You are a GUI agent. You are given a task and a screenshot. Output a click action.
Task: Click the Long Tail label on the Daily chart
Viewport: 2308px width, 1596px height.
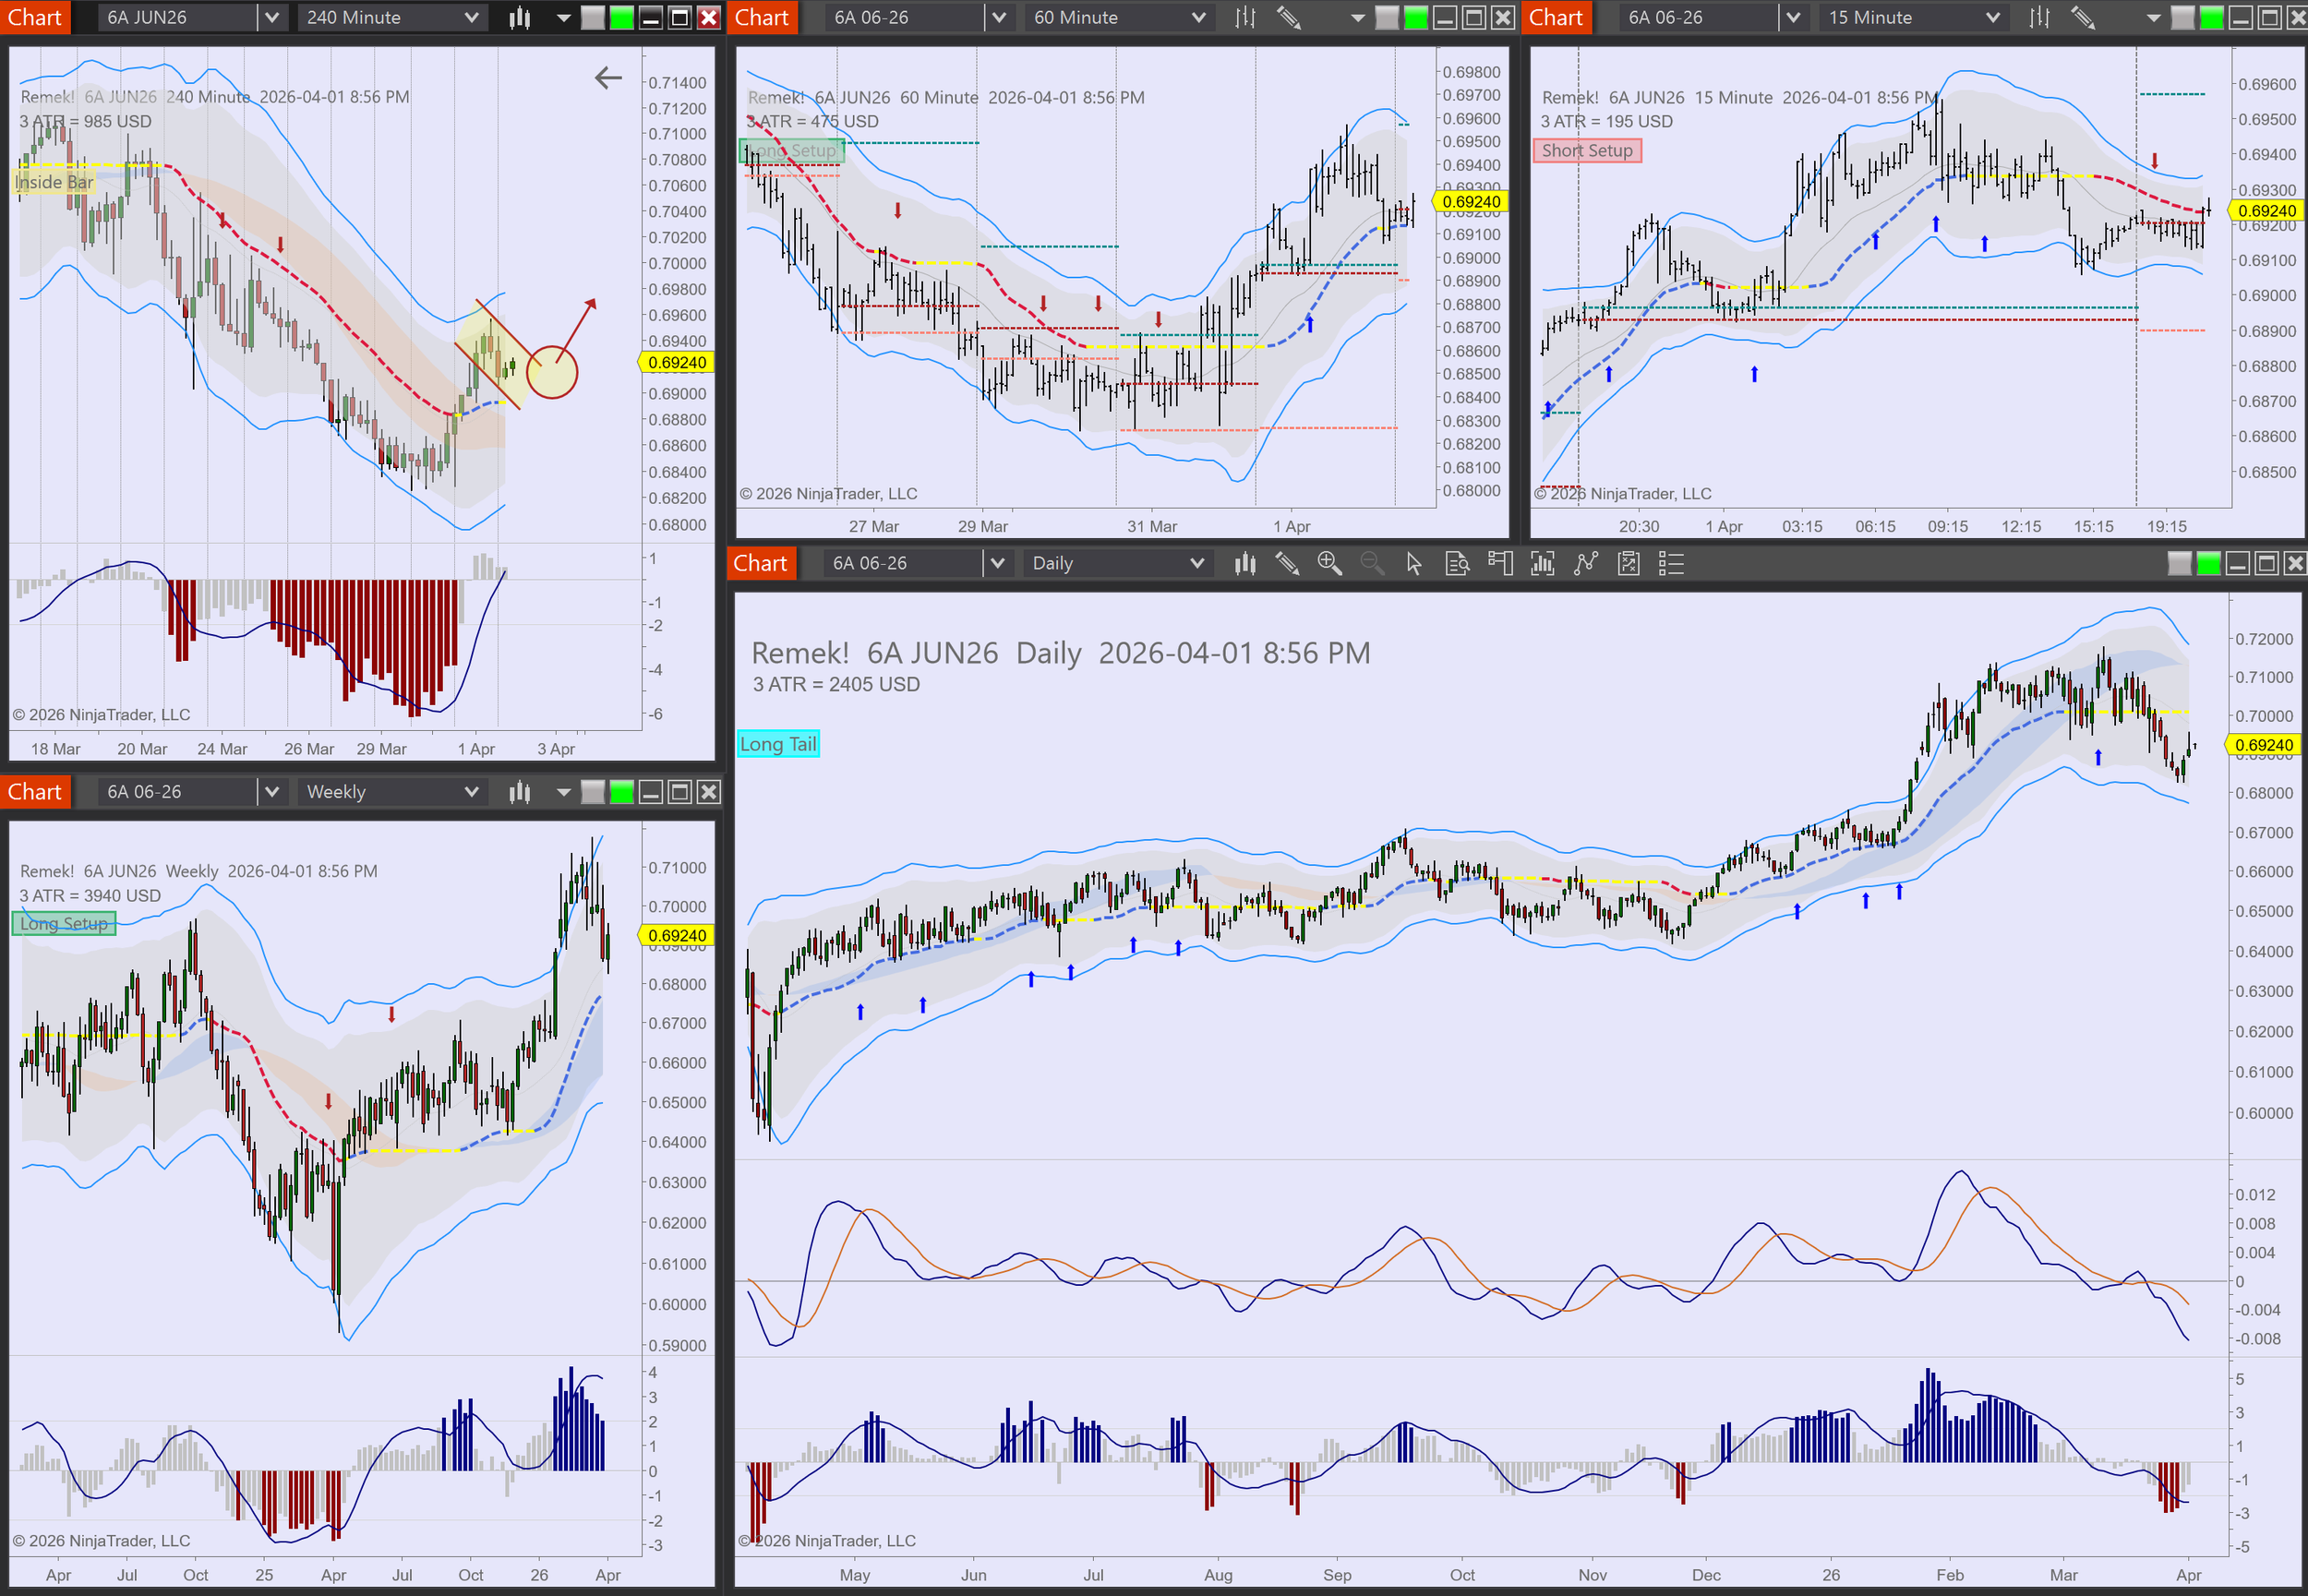778,744
